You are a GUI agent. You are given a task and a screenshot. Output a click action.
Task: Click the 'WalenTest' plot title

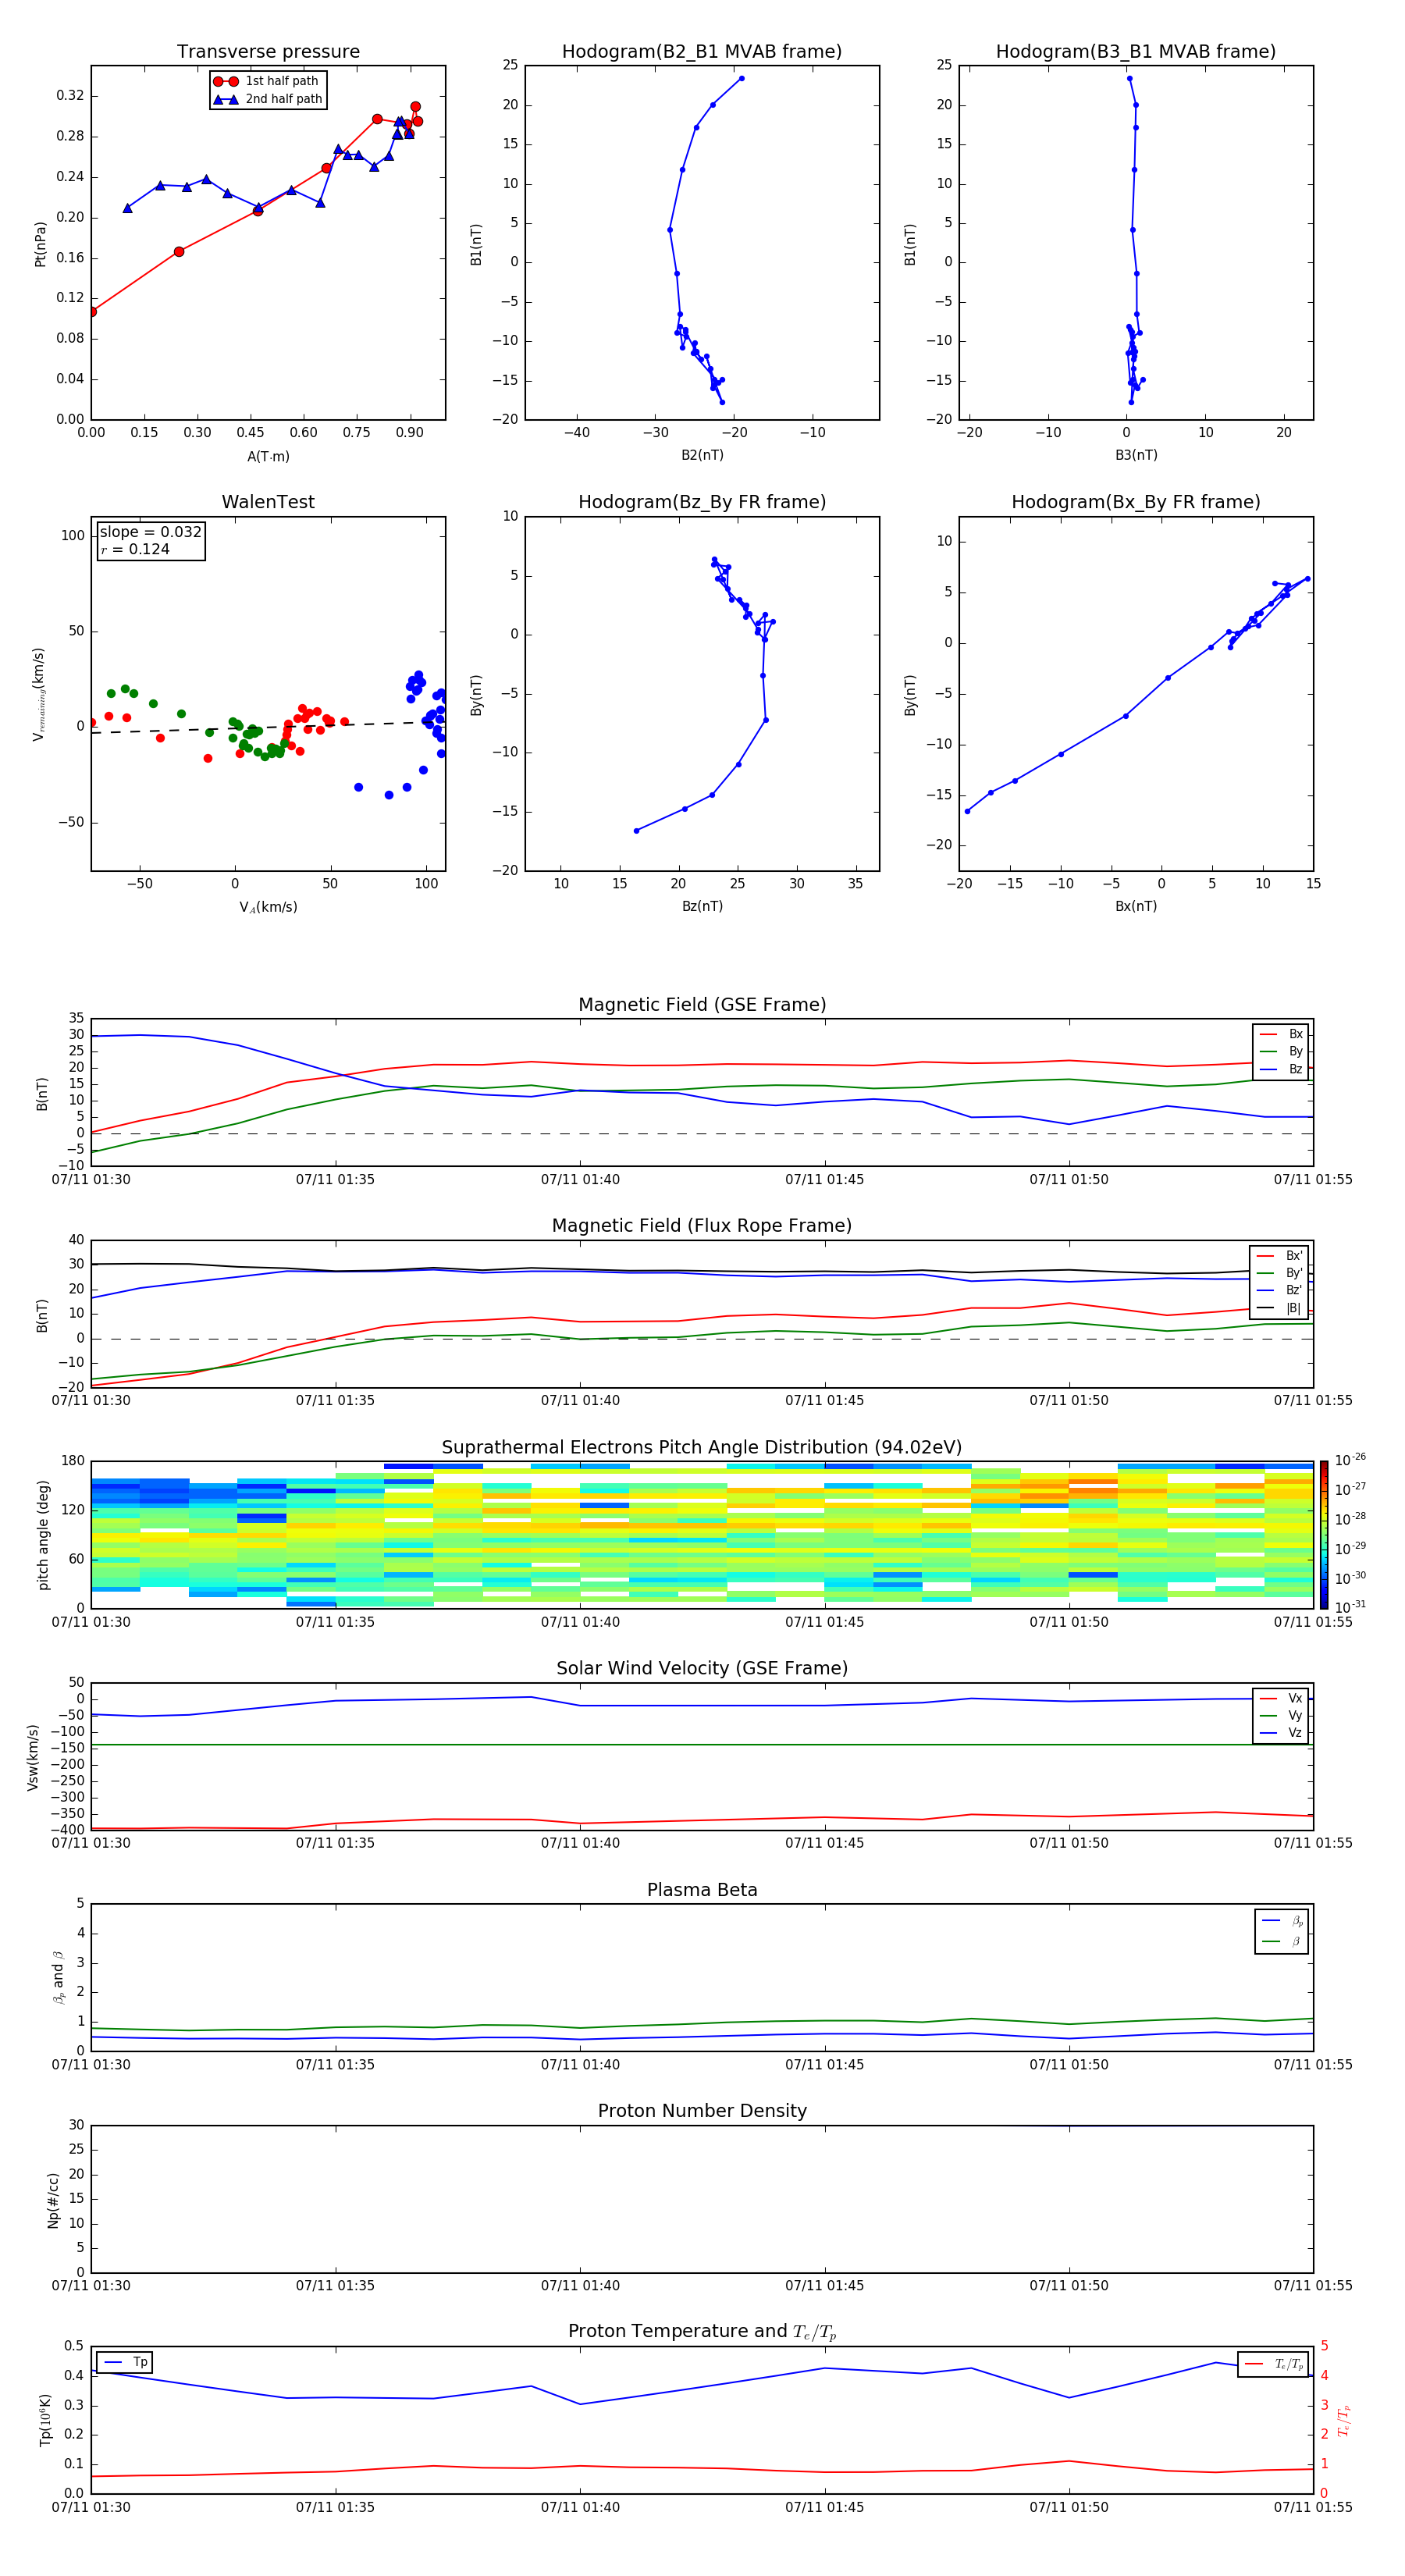268,502
